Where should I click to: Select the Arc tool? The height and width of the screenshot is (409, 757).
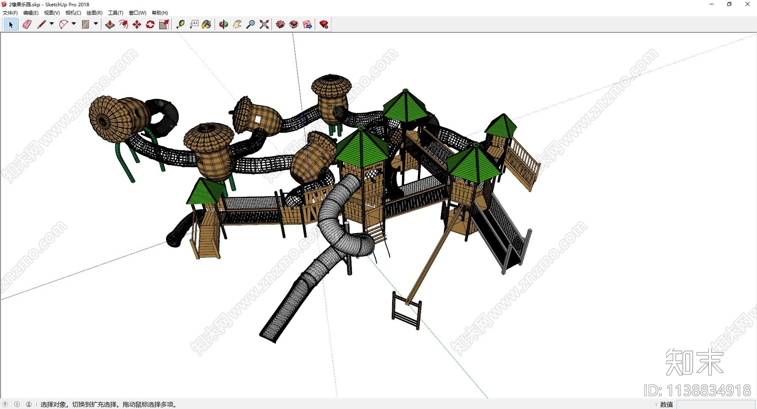[64, 25]
